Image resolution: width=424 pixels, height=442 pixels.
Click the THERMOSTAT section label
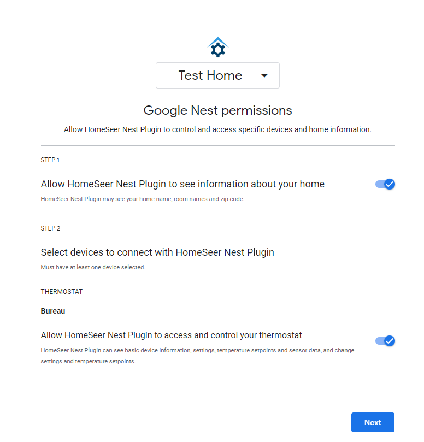pos(62,292)
